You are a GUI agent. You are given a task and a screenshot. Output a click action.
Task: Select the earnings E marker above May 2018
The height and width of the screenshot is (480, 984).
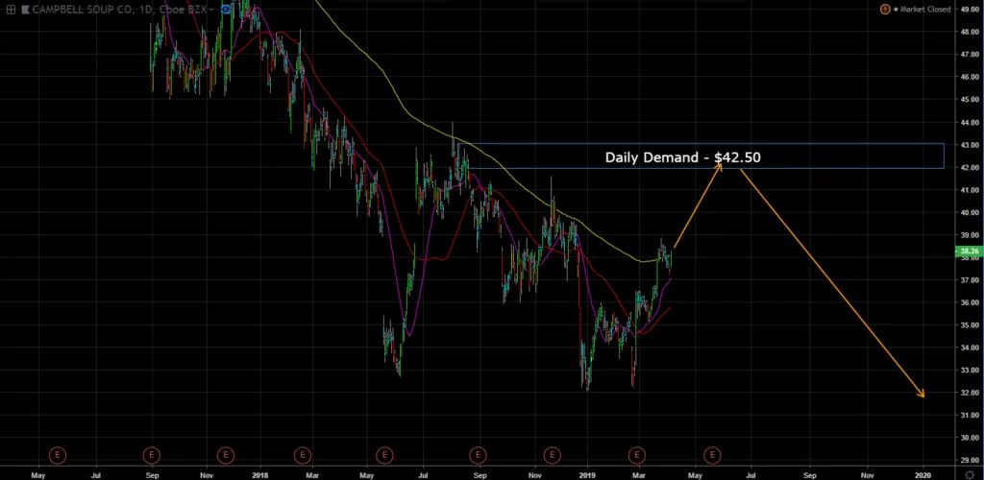pos(383,453)
